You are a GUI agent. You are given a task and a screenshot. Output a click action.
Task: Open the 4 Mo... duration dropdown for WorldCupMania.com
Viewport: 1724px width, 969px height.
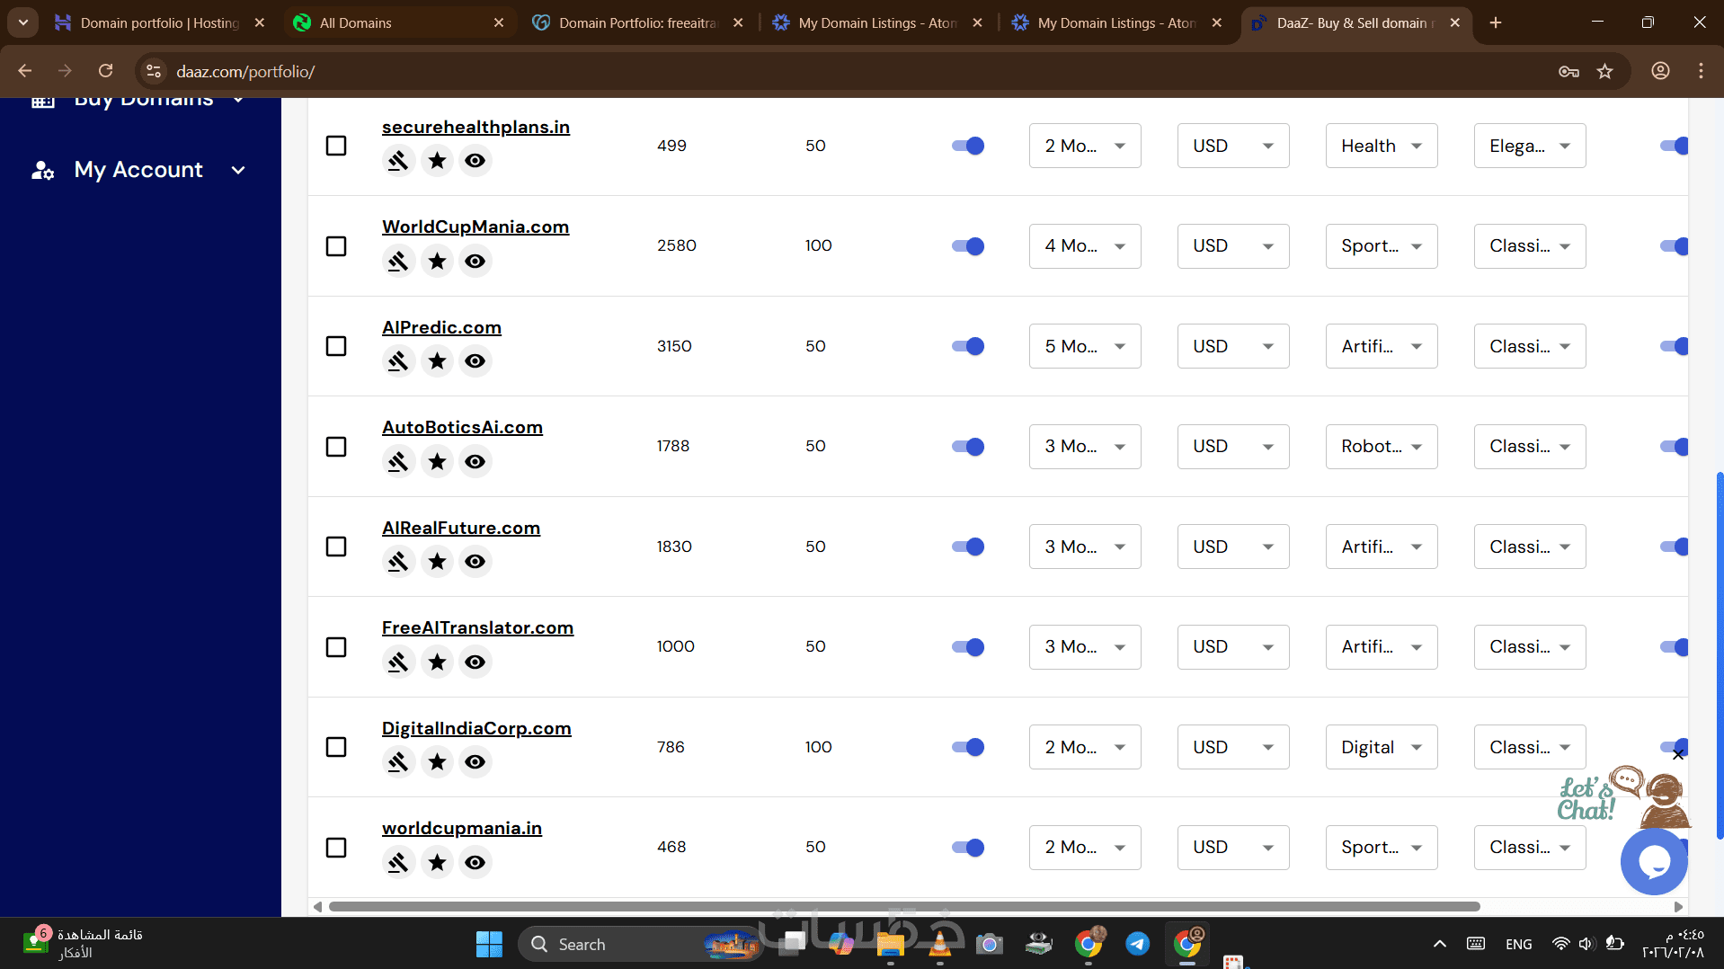click(1085, 246)
